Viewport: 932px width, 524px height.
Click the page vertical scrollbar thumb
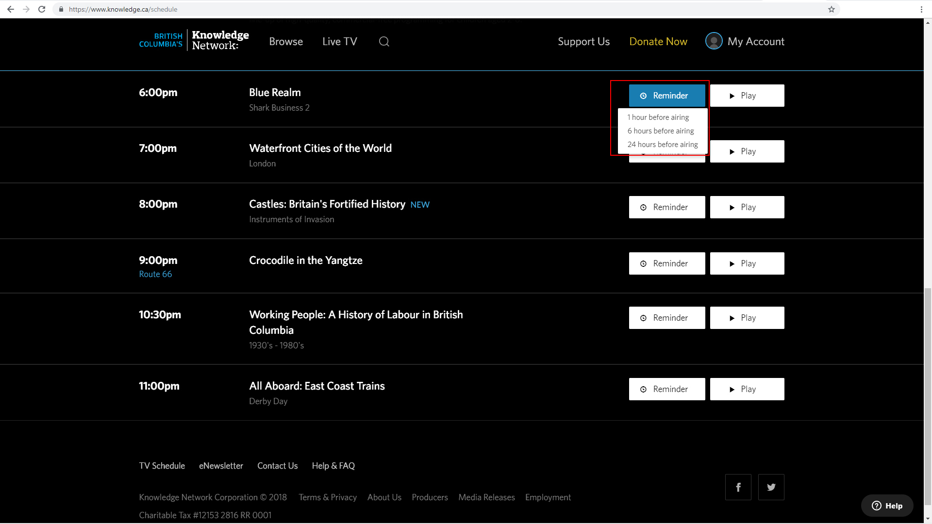click(x=928, y=397)
